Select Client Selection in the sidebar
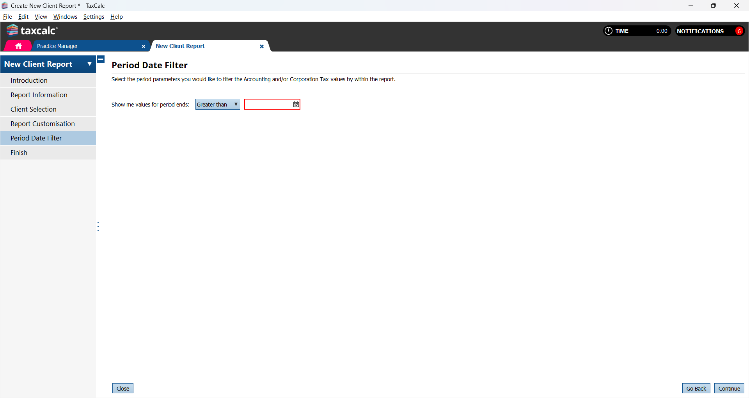749x398 pixels. [34, 109]
